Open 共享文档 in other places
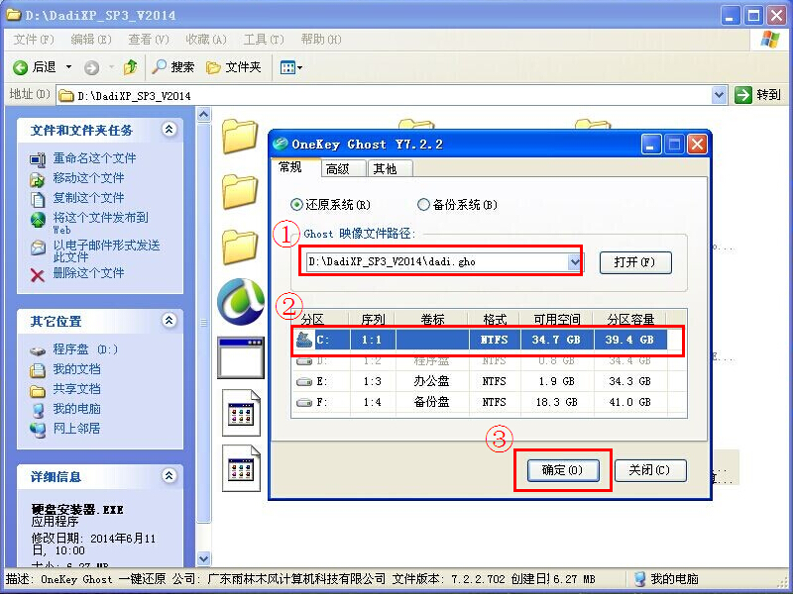This screenshot has width=793, height=594. click(77, 389)
